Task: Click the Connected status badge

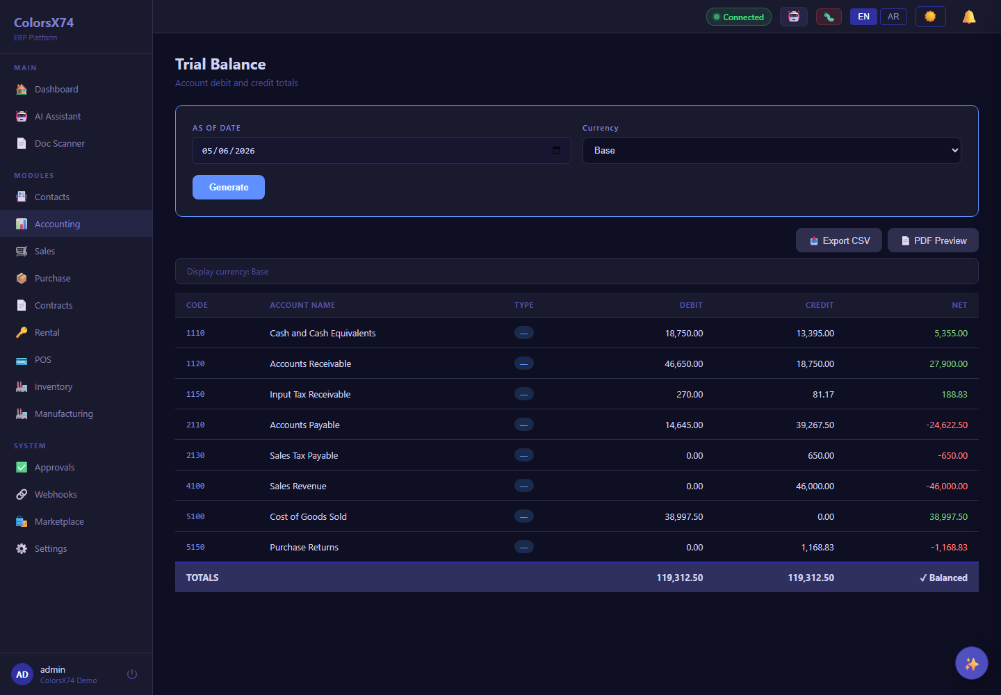Action: tap(739, 17)
